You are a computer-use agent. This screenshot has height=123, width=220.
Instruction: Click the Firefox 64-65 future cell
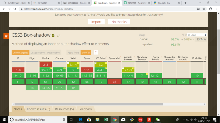coord(46,88)
